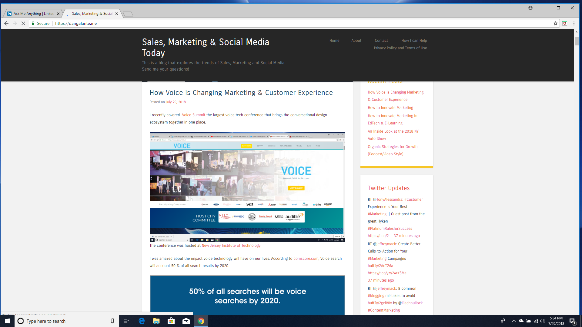Check the battery status tray icon
Viewport: 582px width, 327px height.
[x=528, y=321]
